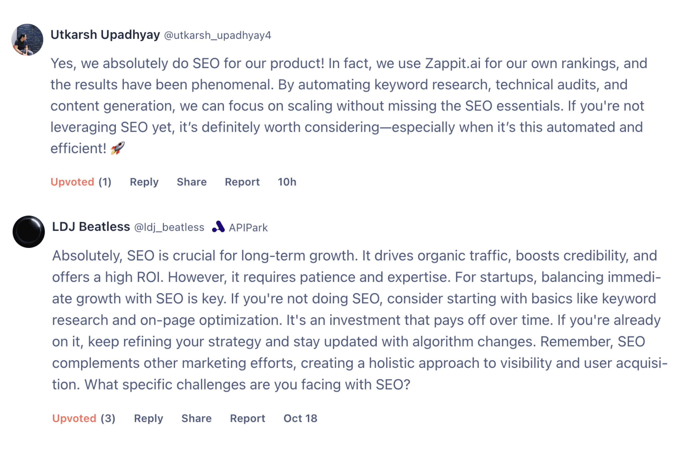Open the Oct 18 timestamp permalink
The image size is (673, 449).
[x=300, y=418]
